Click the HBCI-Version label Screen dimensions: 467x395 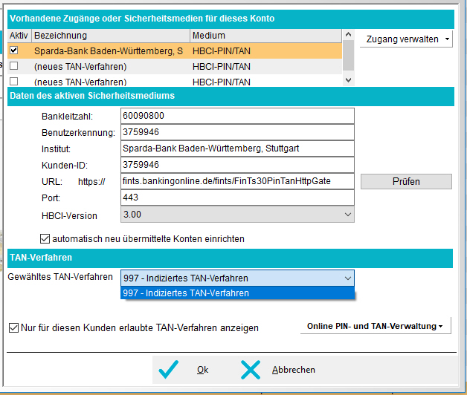(x=69, y=215)
